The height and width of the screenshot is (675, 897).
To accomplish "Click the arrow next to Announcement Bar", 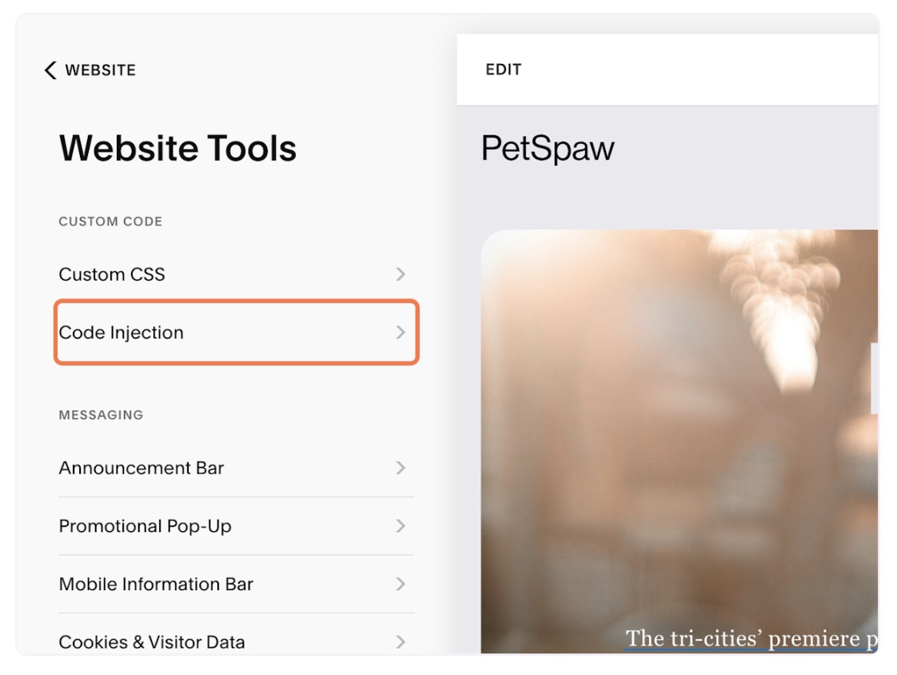I will [x=401, y=468].
